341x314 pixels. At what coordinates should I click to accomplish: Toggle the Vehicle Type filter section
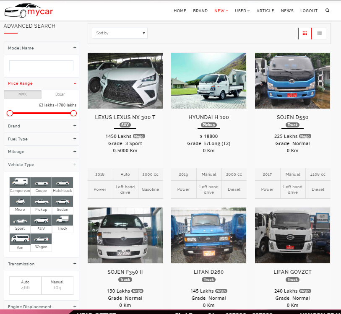42,164
